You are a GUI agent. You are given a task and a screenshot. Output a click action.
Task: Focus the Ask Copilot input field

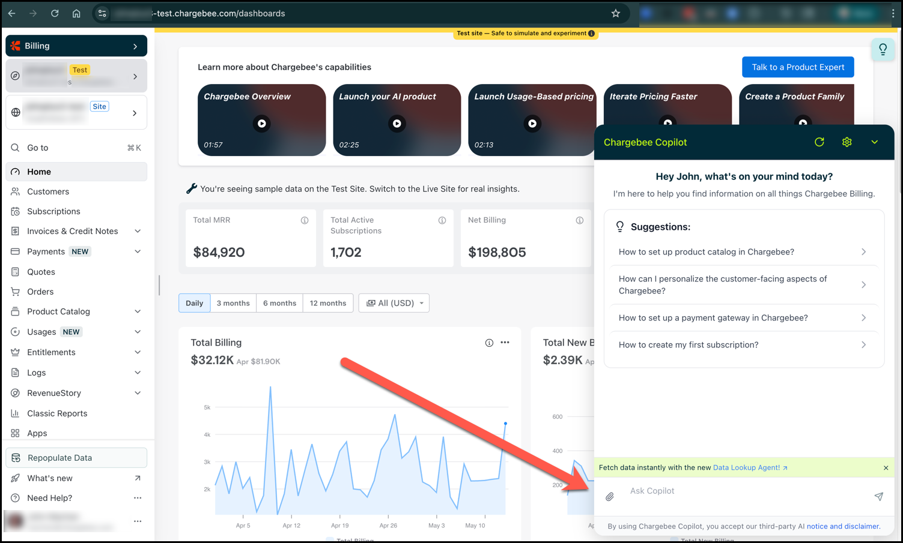pos(745,491)
